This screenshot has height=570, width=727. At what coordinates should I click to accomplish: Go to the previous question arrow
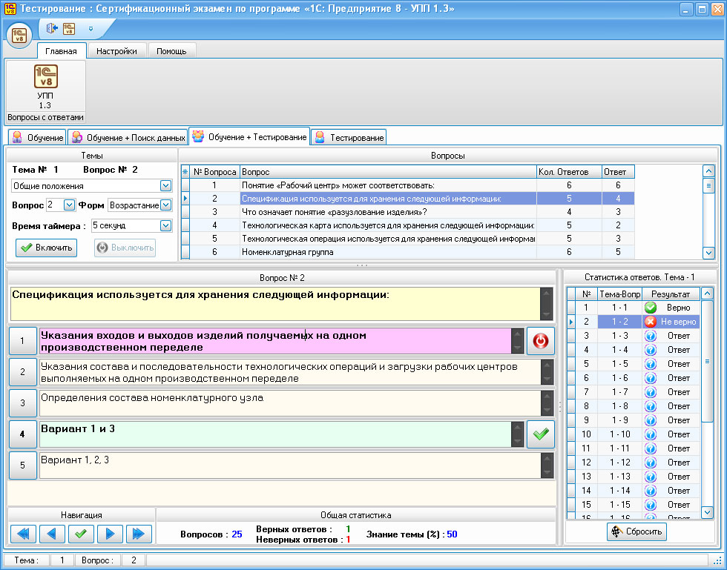pos(51,533)
